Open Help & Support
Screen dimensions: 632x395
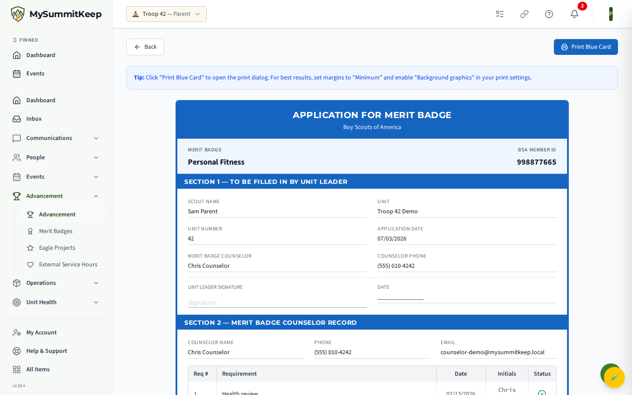point(56,351)
